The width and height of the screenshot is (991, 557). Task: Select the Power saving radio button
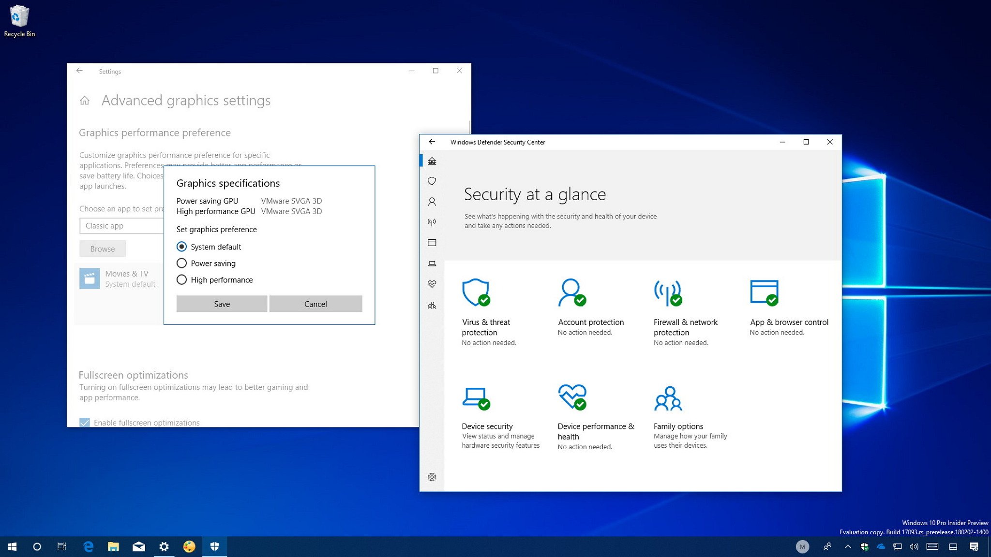click(x=181, y=263)
